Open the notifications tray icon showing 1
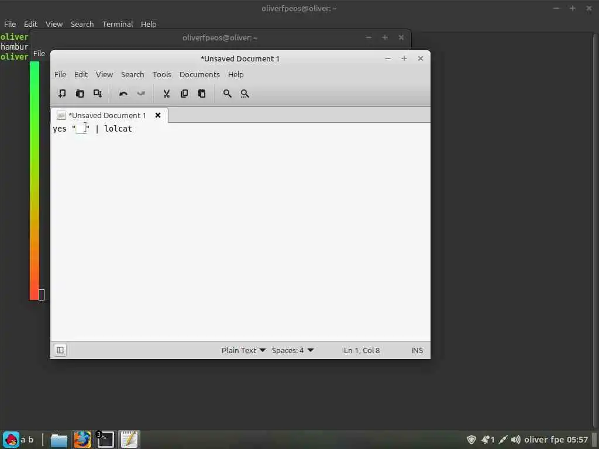The height and width of the screenshot is (449, 599). [x=488, y=440]
